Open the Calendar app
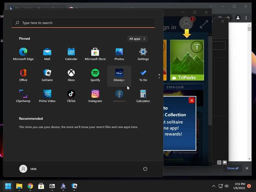Screen dimensions: 256x192 [71, 54]
